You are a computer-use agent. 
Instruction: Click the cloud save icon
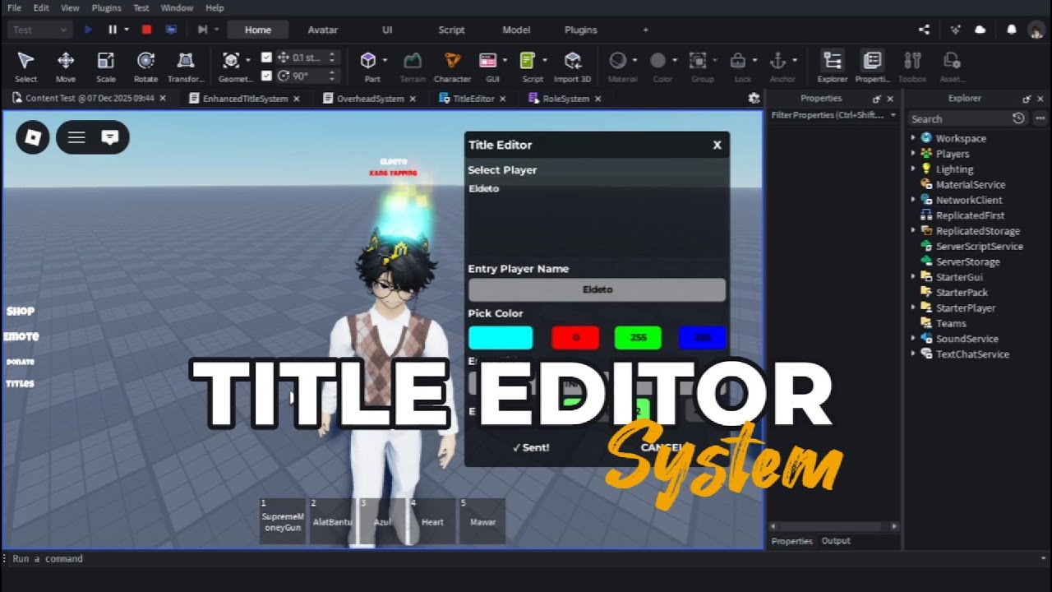coord(980,30)
